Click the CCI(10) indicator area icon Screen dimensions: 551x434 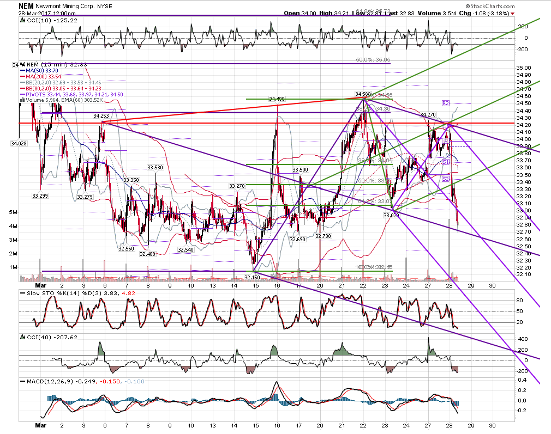point(23,20)
